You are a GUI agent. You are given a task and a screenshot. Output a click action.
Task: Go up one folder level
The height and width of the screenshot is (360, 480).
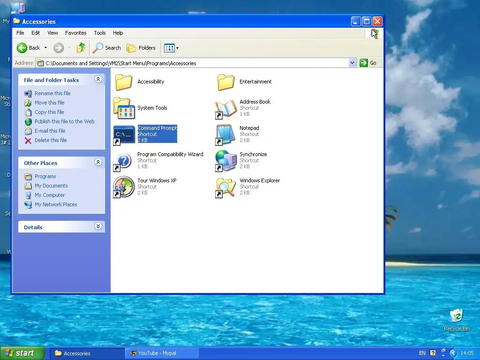point(81,48)
